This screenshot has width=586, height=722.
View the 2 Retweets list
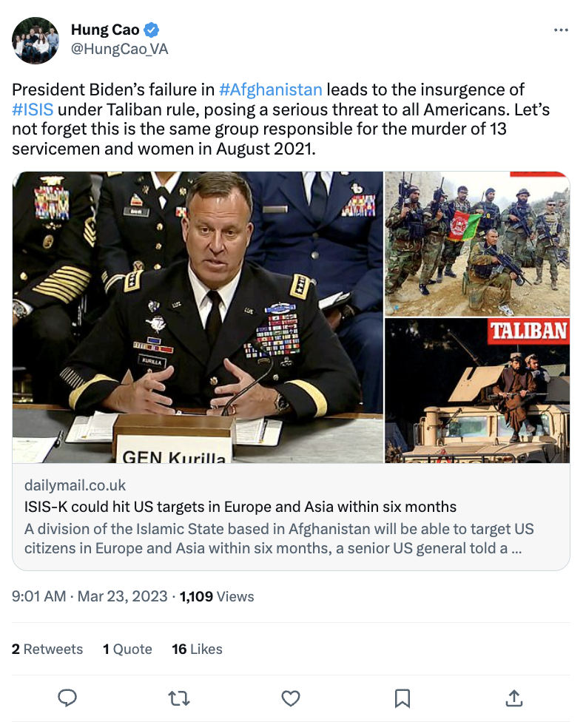click(47, 649)
